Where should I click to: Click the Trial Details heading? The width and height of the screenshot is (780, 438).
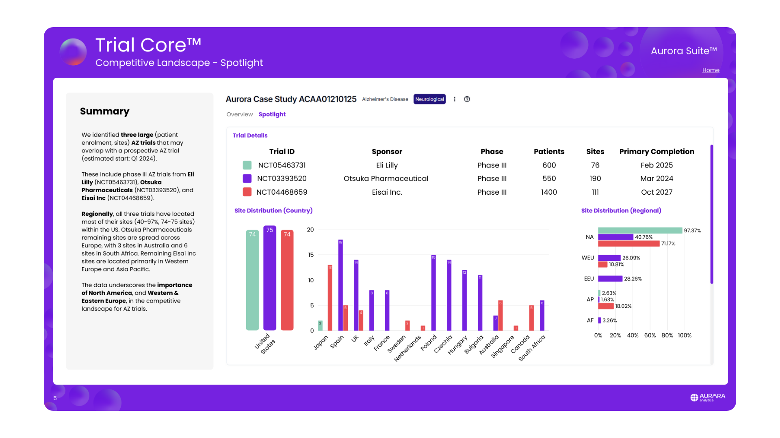pos(250,135)
